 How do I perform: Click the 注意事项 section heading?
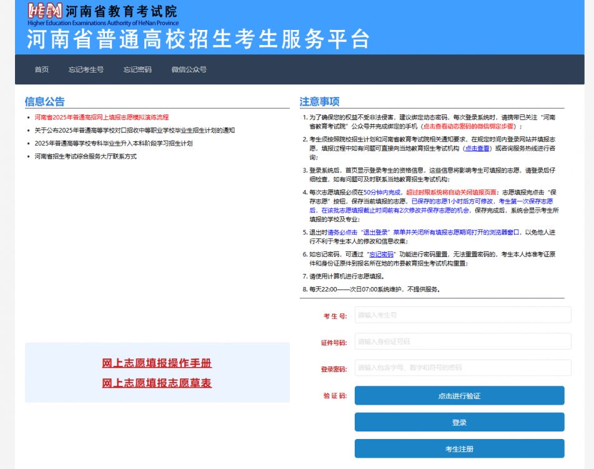point(319,101)
